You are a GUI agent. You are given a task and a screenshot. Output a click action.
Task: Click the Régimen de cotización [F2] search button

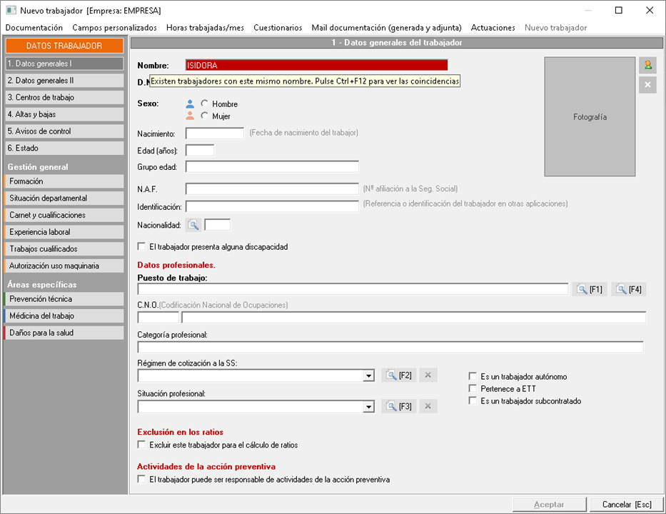[x=399, y=376]
